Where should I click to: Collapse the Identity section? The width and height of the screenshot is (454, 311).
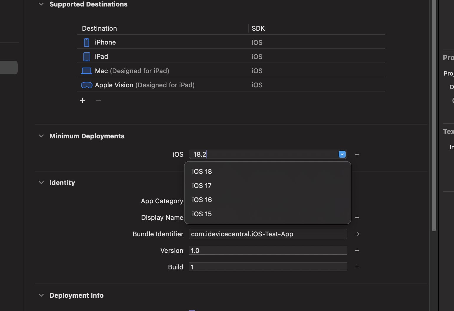41,182
